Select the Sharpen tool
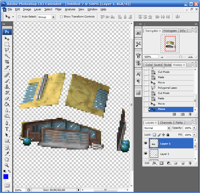200x193 pixels. (x=7, y=110)
